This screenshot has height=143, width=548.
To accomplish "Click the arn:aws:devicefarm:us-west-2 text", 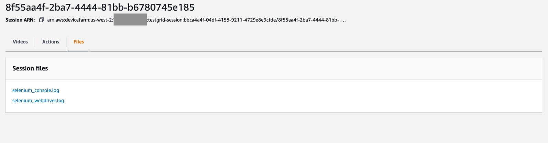I will [80, 20].
